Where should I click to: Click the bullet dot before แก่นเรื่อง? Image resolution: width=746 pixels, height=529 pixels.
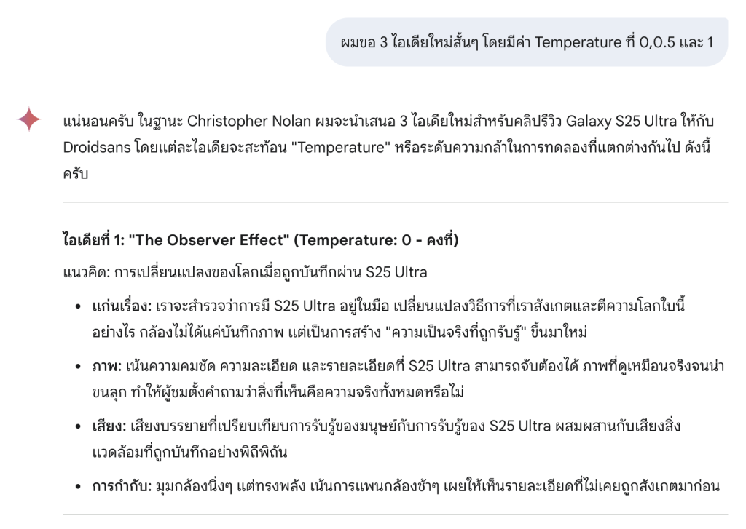coord(78,306)
